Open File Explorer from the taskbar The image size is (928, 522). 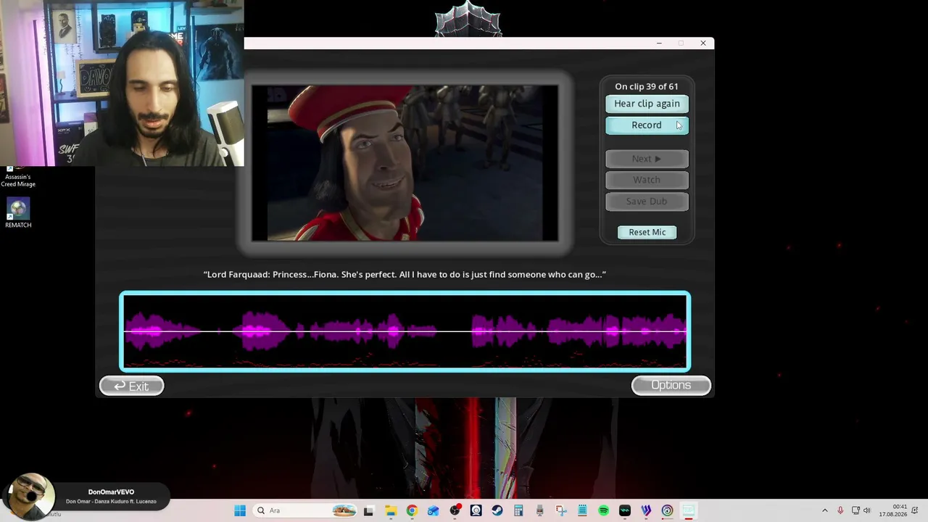[390, 510]
